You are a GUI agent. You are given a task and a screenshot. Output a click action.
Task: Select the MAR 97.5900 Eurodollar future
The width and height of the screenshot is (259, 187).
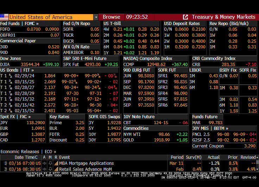(x=139, y=93)
